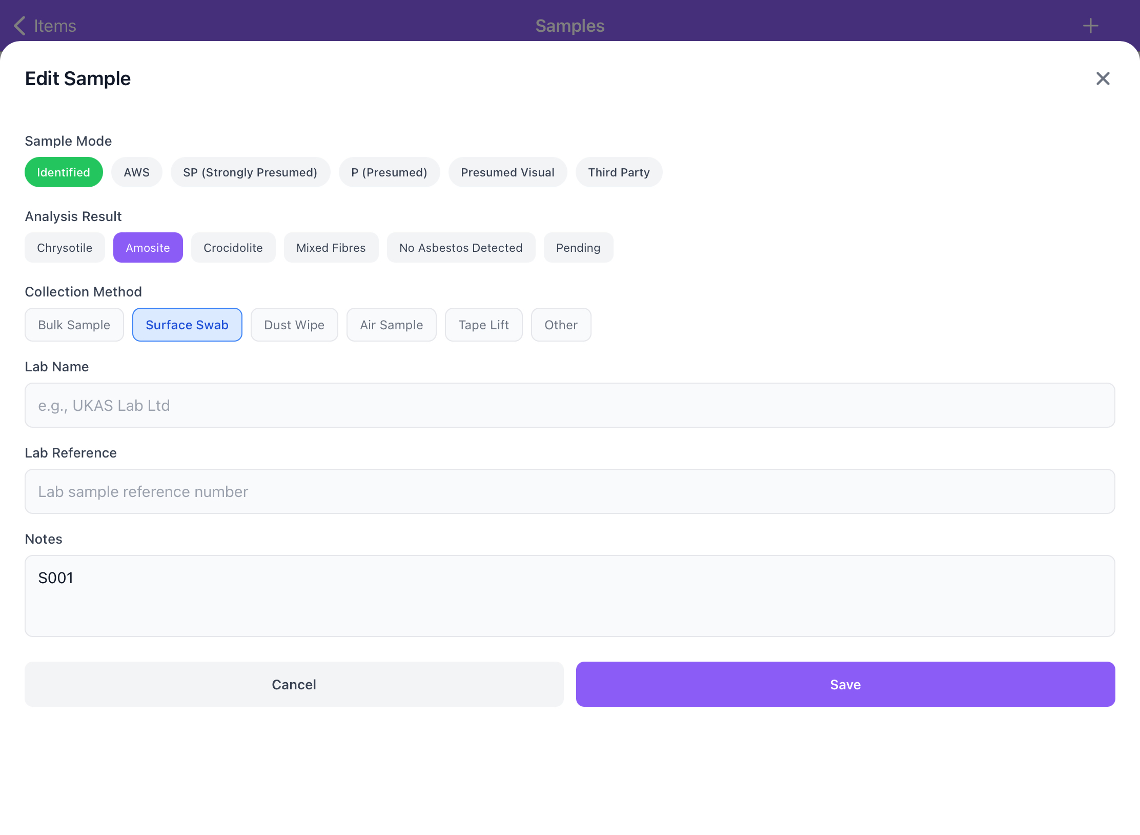
Task: Set analysis result to Chrysotile
Action: tap(65, 248)
